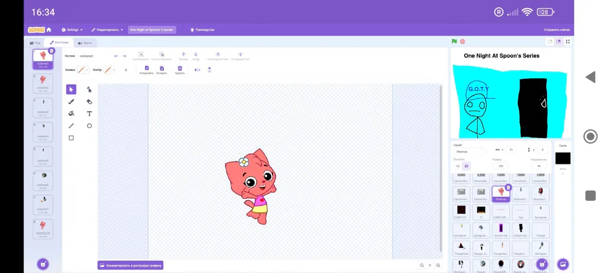Edit the sprite x position field
The height and width of the screenshot is (273, 607).
point(511,150)
